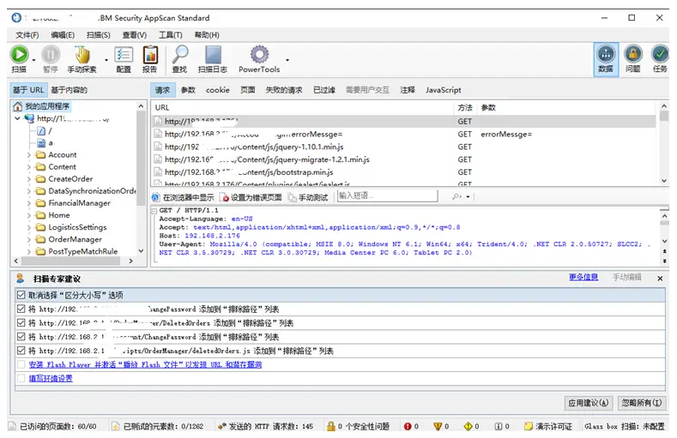Select the jquery-1.10.1.min.js request row

coord(403,147)
